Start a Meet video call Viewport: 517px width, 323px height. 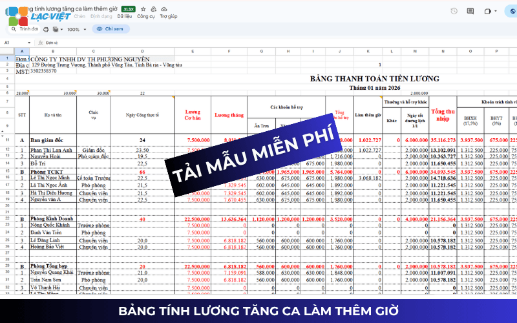click(488, 11)
